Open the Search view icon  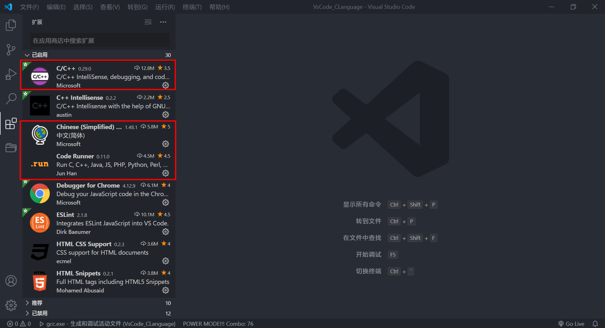point(11,99)
